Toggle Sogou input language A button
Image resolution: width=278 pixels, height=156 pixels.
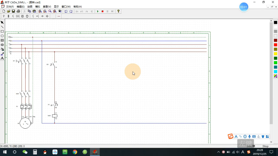pos(236,136)
